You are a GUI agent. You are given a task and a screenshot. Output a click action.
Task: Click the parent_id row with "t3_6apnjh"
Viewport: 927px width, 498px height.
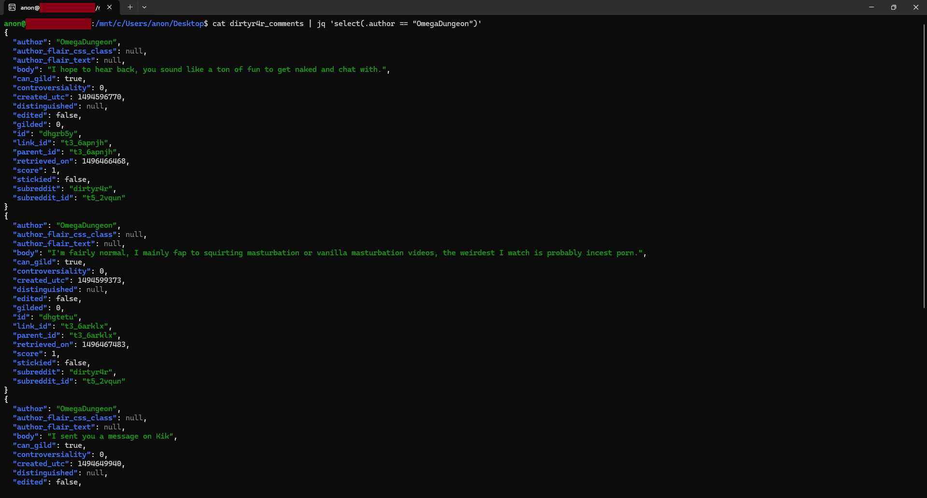click(67, 152)
